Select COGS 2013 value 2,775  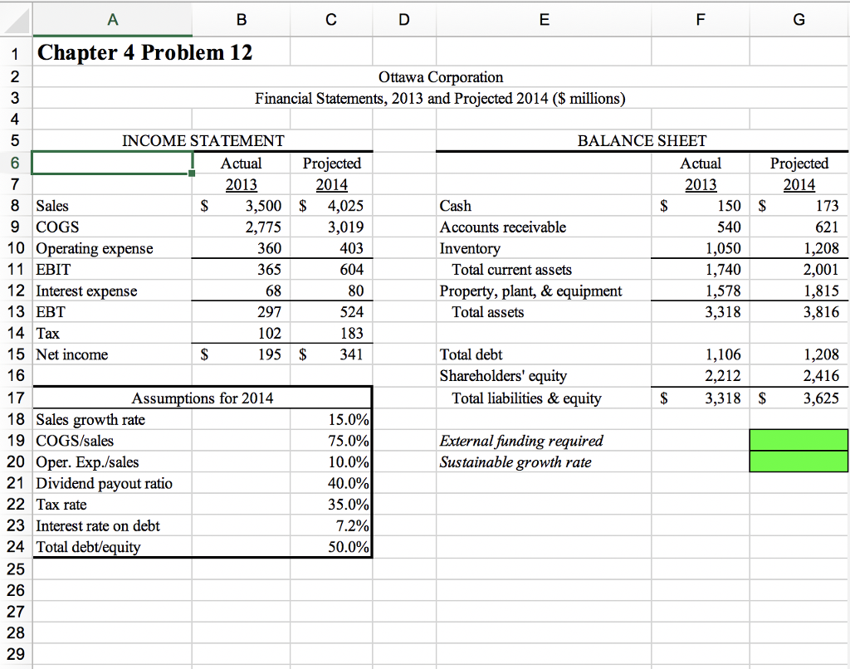242,227
